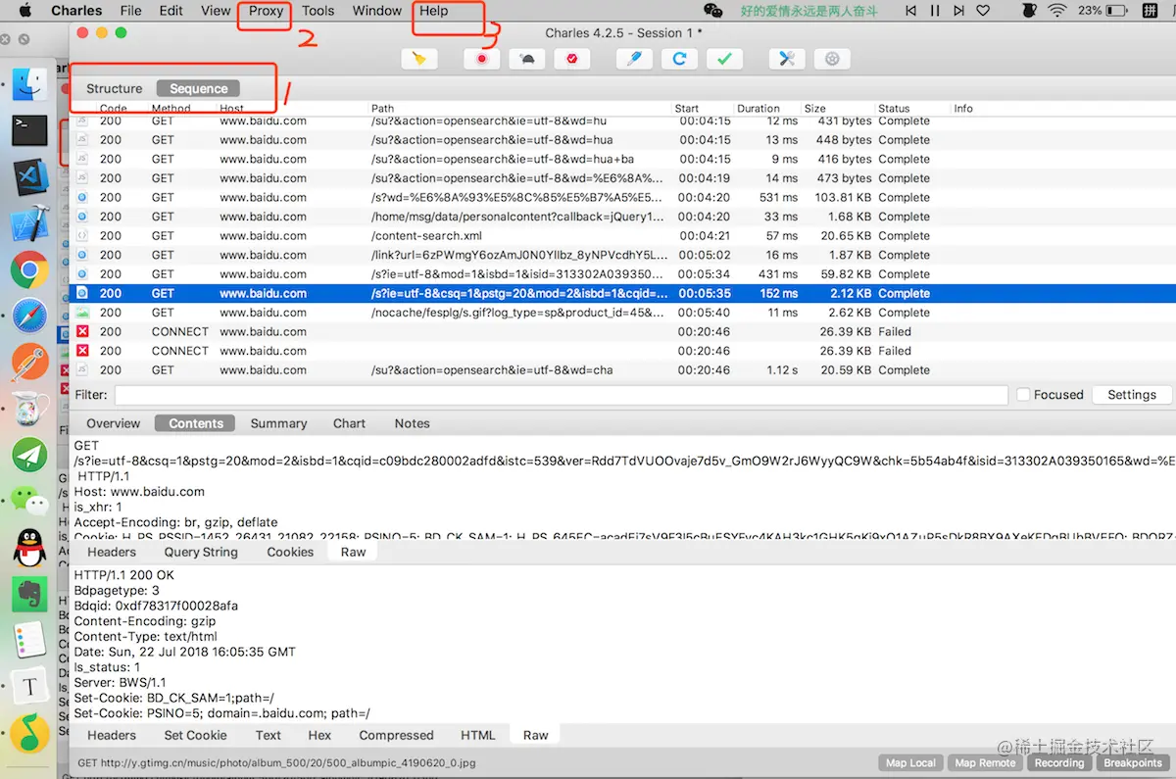The height and width of the screenshot is (779, 1176).
Task: Click the next track menu bar control
Action: pyautogui.click(x=958, y=11)
